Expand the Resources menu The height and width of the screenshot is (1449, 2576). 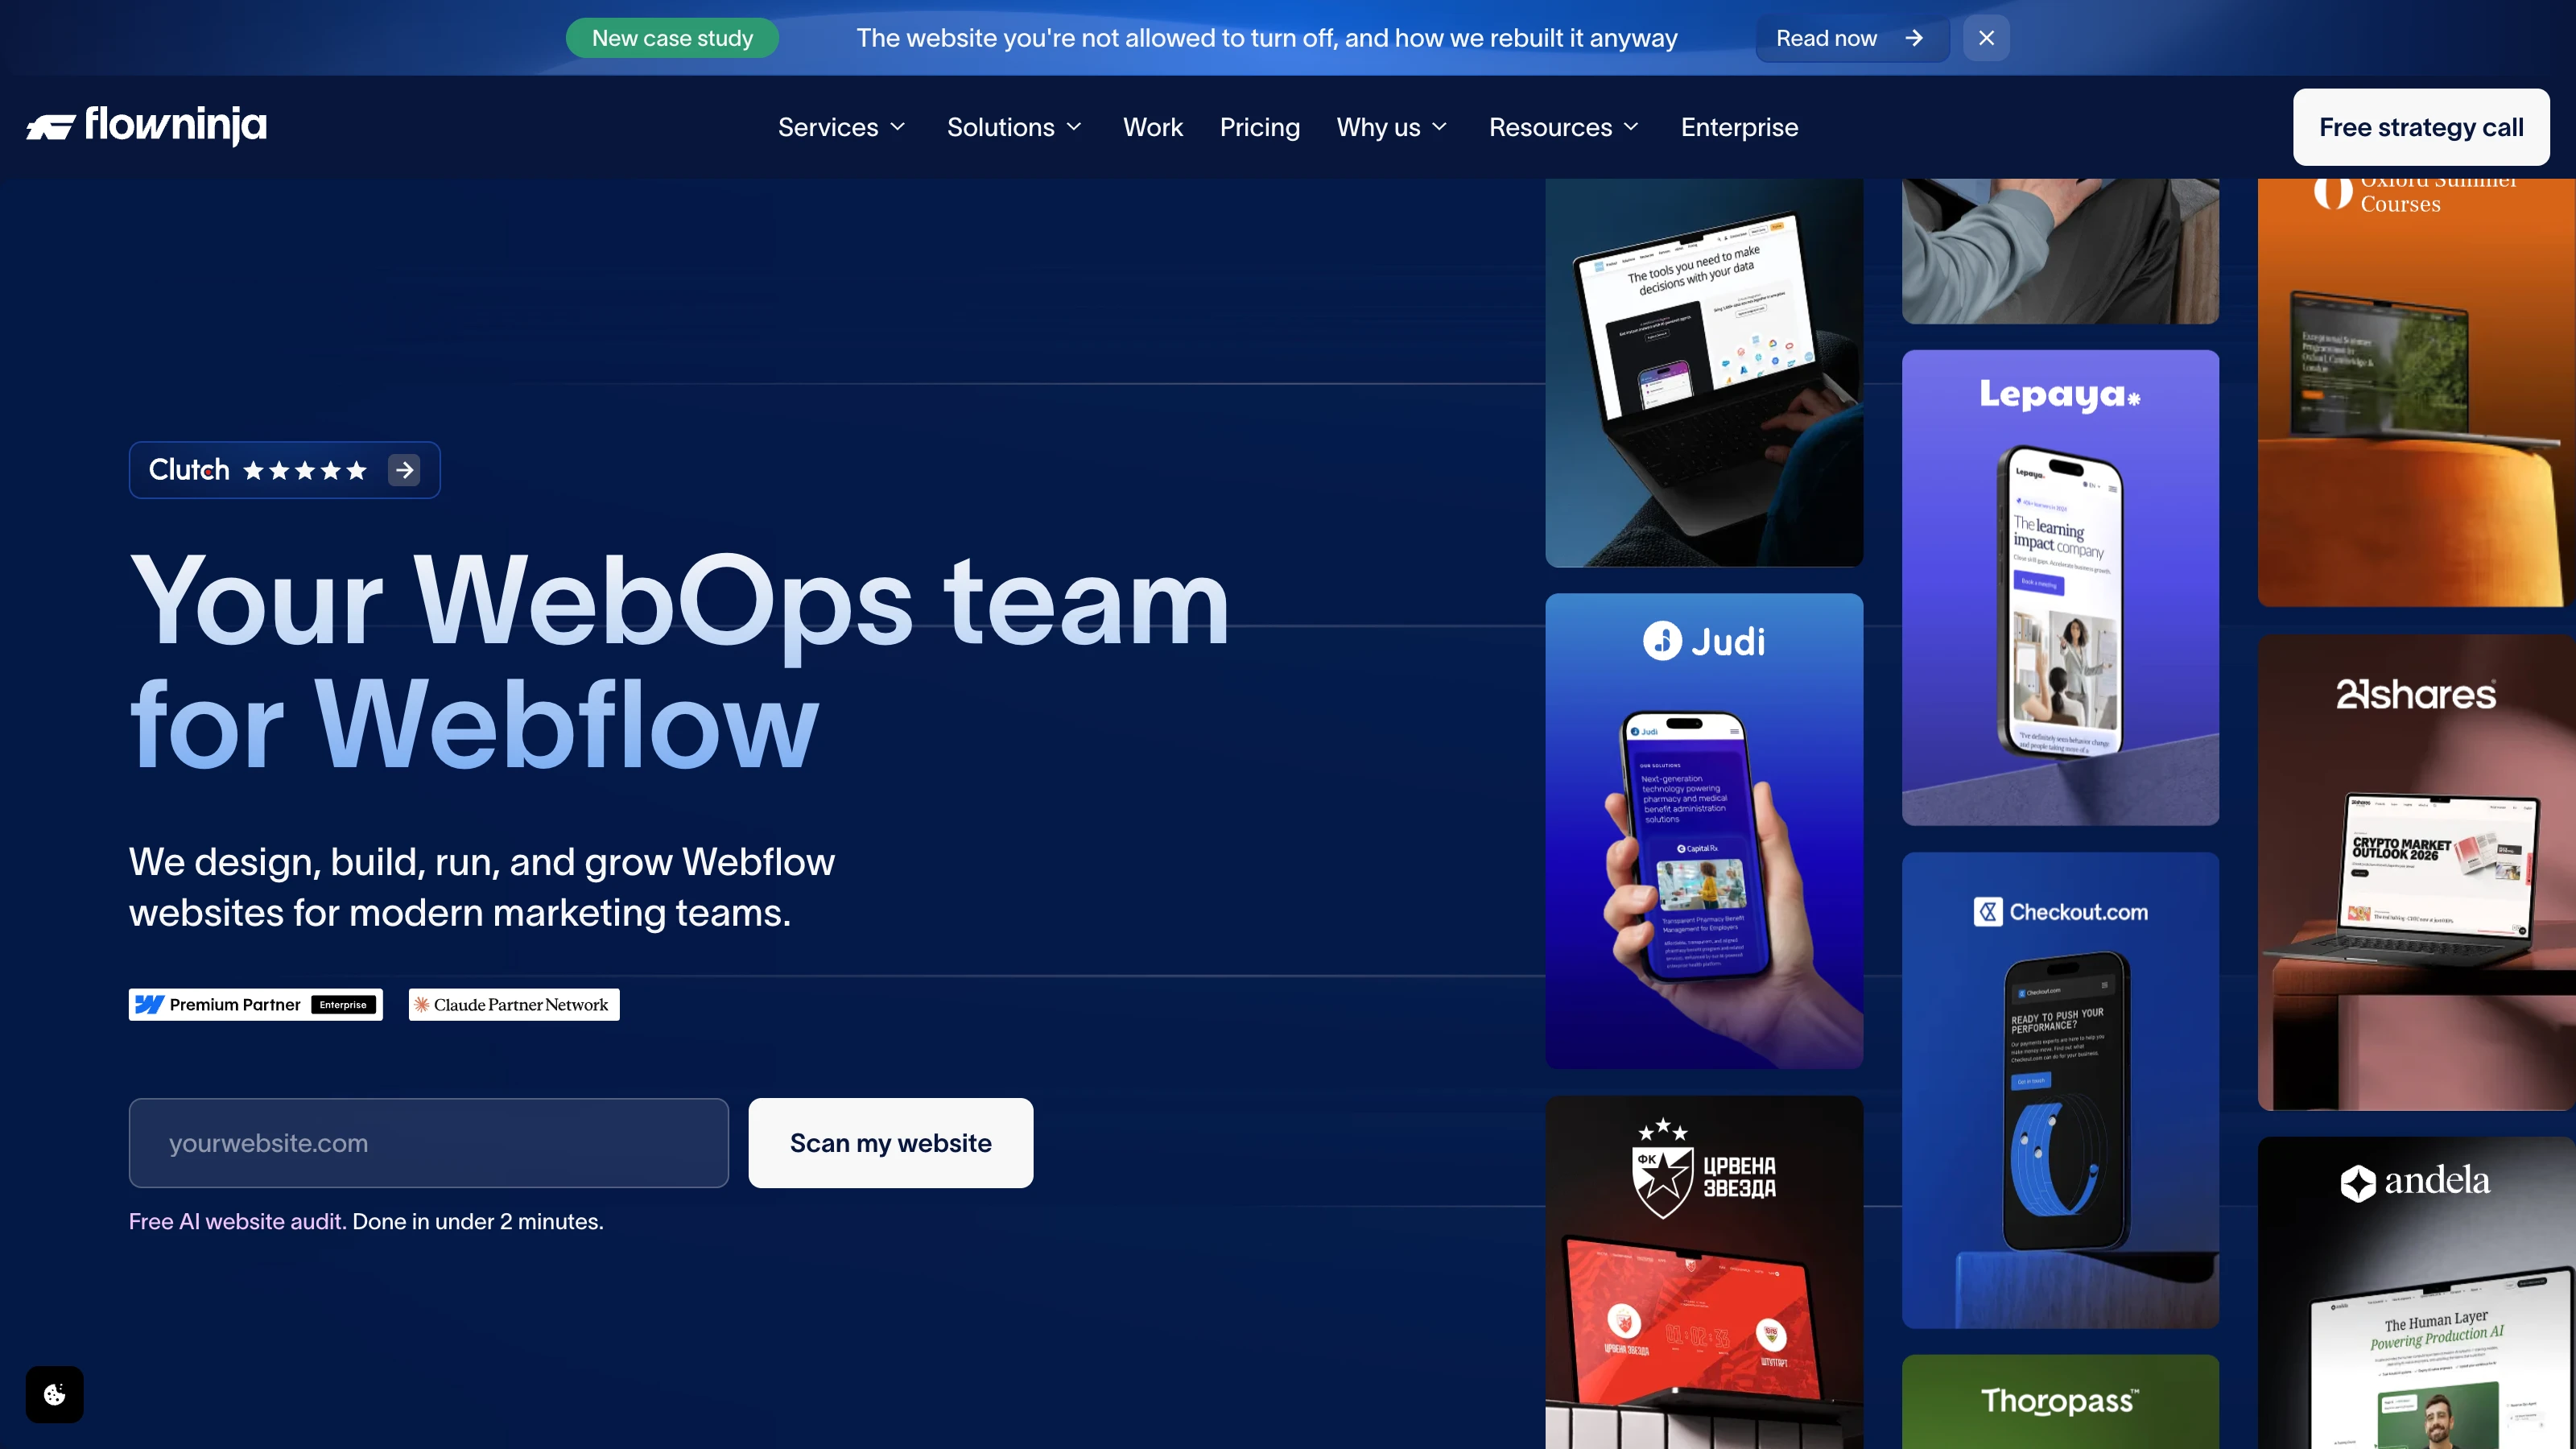pyautogui.click(x=1564, y=127)
